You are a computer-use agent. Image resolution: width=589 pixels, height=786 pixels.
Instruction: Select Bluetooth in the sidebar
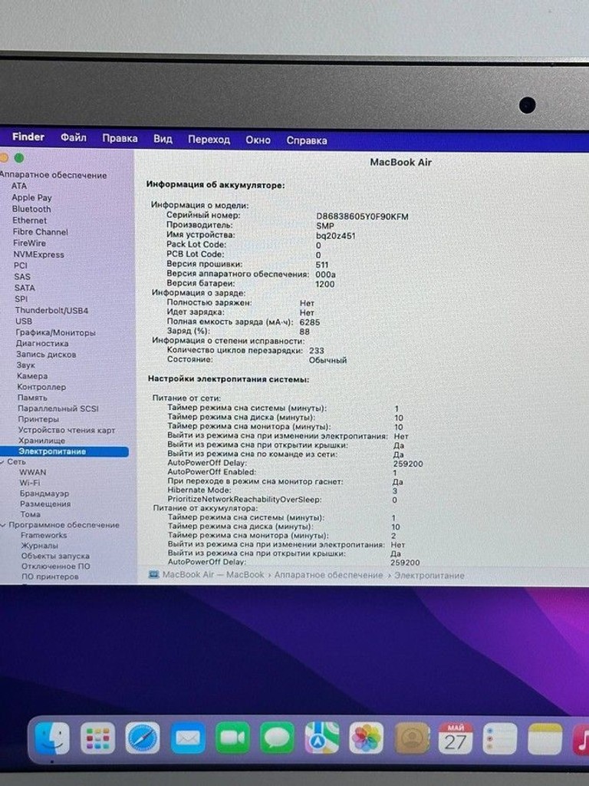(31, 209)
